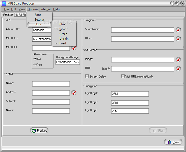Click the ShareGuard program input field
The height and width of the screenshot is (152, 186).
143,30
